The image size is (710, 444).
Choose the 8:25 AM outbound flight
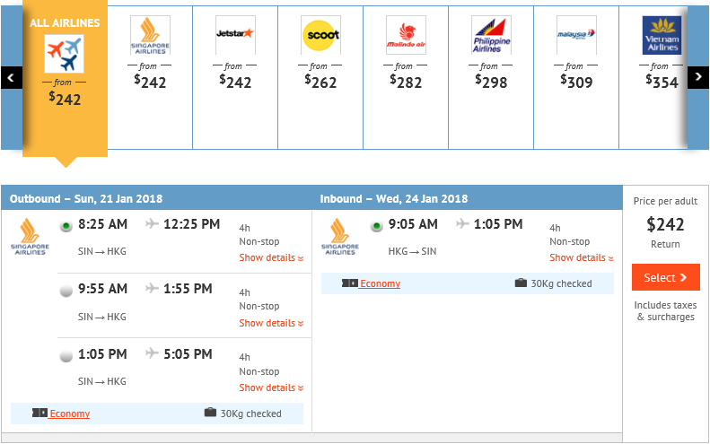66,226
